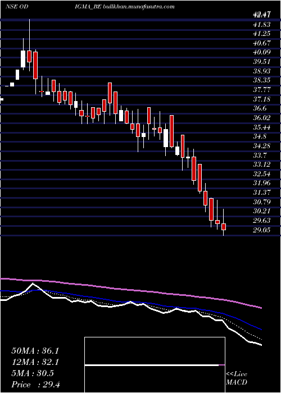Click the 41.83 price axis label

(261, 24)
